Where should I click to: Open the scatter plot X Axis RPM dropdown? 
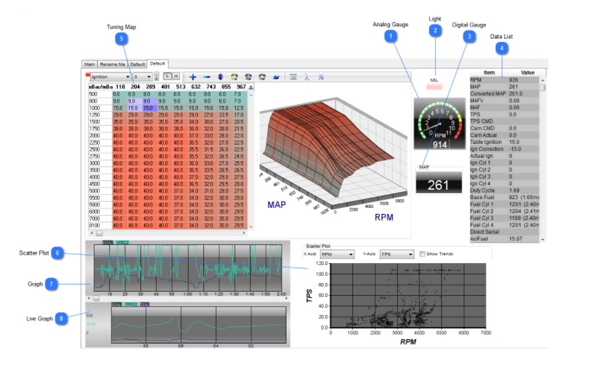coord(337,254)
